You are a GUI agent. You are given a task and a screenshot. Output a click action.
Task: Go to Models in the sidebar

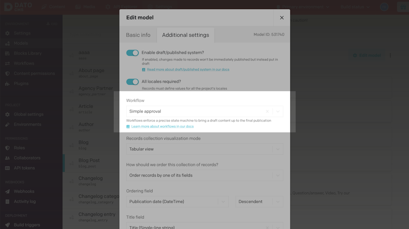click(21, 43)
